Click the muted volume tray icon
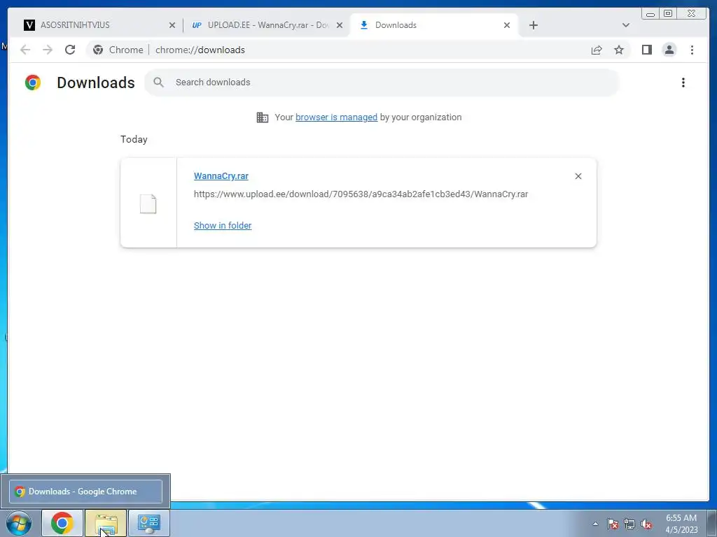 pos(646,524)
